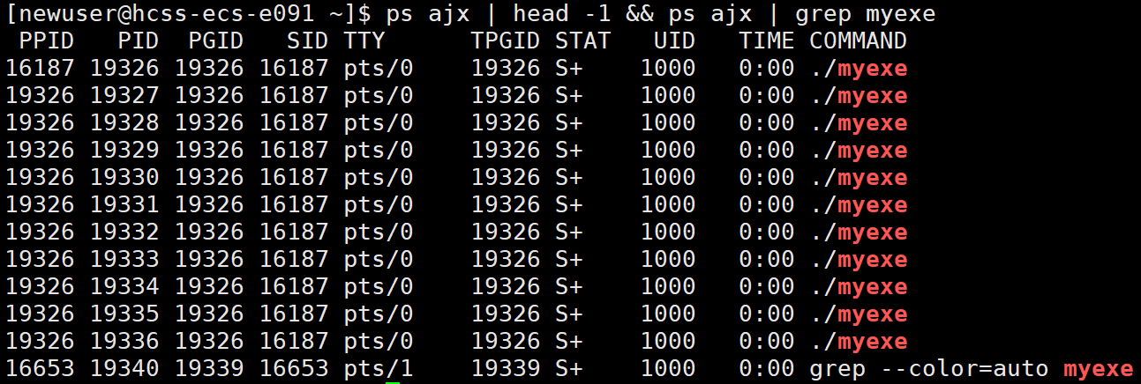Click PID value 19335
1141x384 pixels.
124,314
